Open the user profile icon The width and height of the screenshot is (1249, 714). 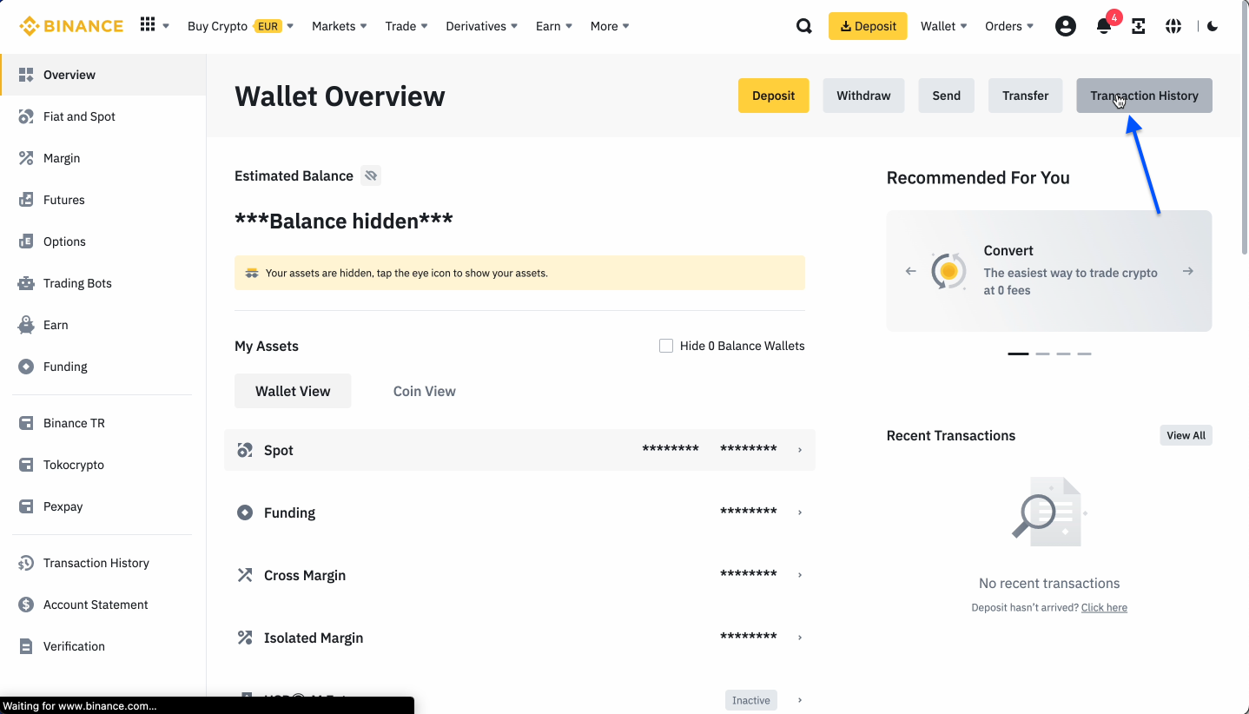point(1065,26)
